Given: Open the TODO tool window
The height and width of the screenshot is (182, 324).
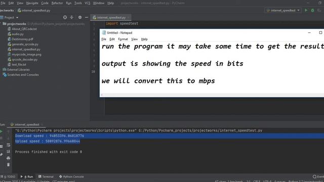Looking at the screenshot, I should click(x=8, y=176).
